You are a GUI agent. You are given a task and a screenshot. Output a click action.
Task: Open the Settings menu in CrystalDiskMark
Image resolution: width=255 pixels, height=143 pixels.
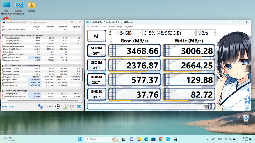click(95, 26)
